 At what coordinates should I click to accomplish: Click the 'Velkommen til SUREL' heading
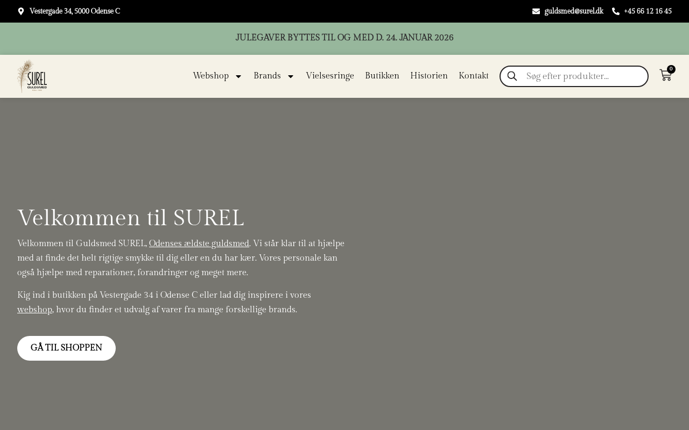point(131,218)
